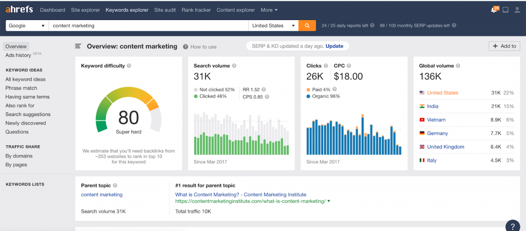Click help icon next to Paid 4%

[334, 89]
